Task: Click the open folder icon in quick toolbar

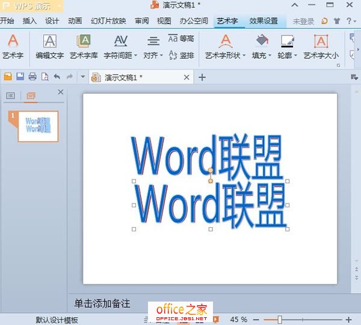Action: (8, 76)
